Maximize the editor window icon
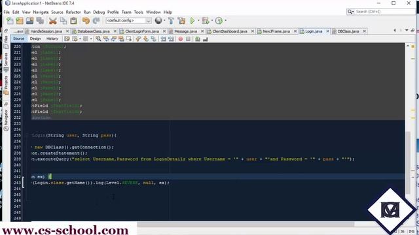Image resolution: width=419 pixels, height=235 pixels. tap(413, 31)
